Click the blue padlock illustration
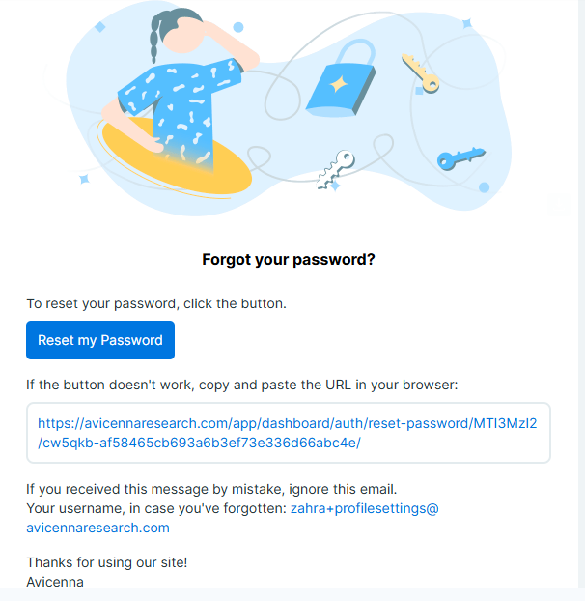 coord(340,81)
